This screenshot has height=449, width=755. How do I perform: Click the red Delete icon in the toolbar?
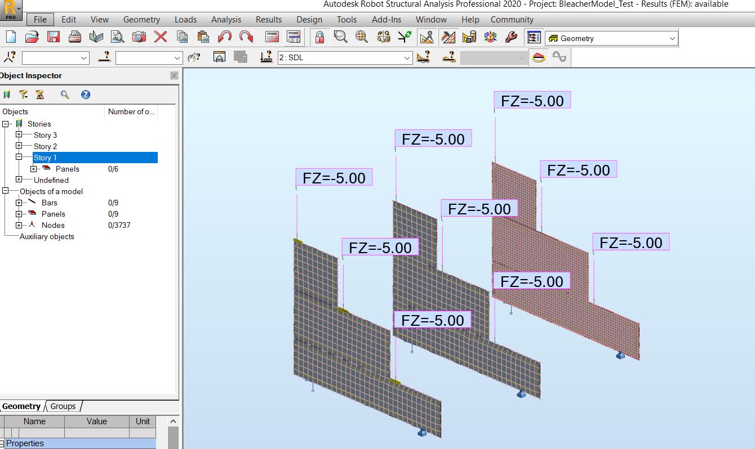click(x=160, y=37)
